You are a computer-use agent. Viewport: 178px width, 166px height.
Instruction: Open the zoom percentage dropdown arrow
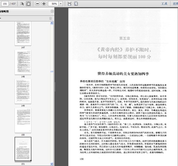[x=61, y=4]
